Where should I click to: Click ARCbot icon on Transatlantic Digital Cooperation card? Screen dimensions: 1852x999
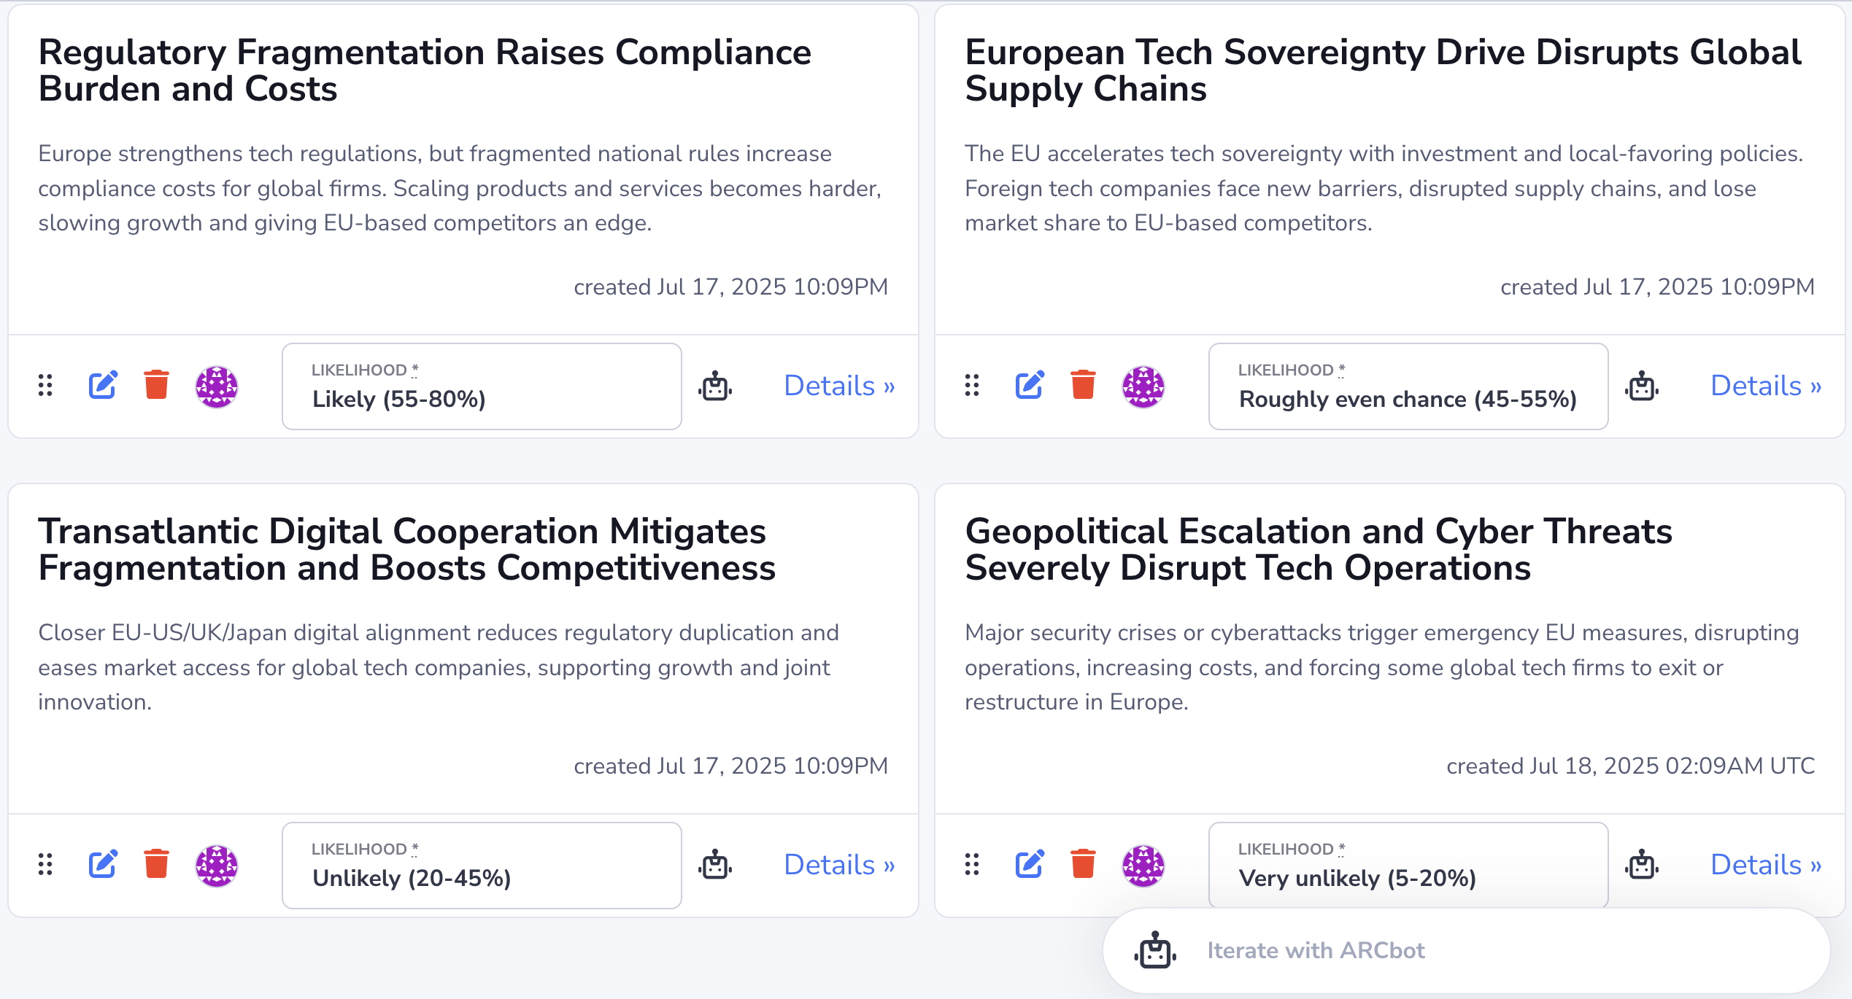click(x=715, y=866)
